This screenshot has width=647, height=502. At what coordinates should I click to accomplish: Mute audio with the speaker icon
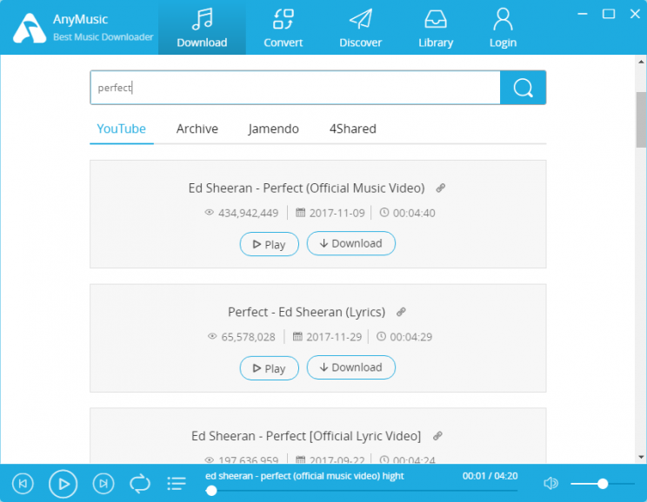550,483
